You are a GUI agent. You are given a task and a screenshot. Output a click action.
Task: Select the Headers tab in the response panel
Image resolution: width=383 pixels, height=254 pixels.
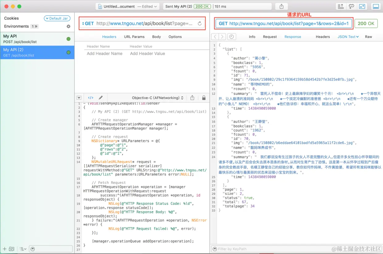click(323, 37)
